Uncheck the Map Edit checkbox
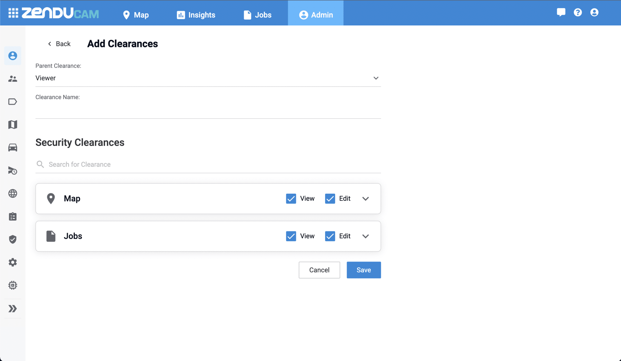Image resolution: width=621 pixels, height=361 pixels. coord(330,199)
